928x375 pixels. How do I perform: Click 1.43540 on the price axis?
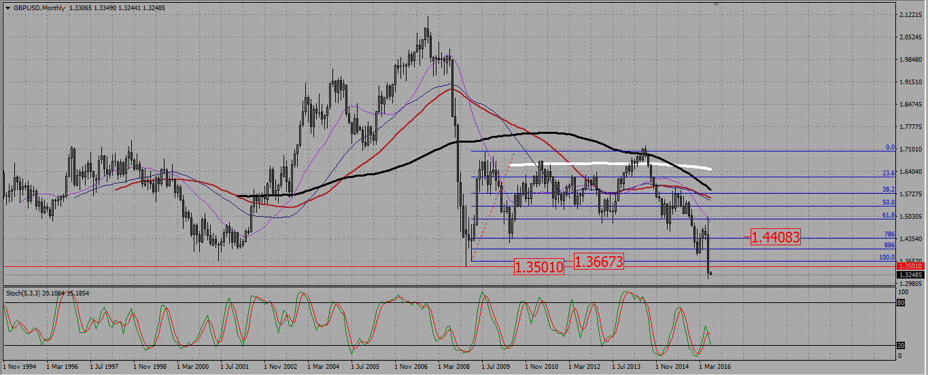tap(912, 239)
